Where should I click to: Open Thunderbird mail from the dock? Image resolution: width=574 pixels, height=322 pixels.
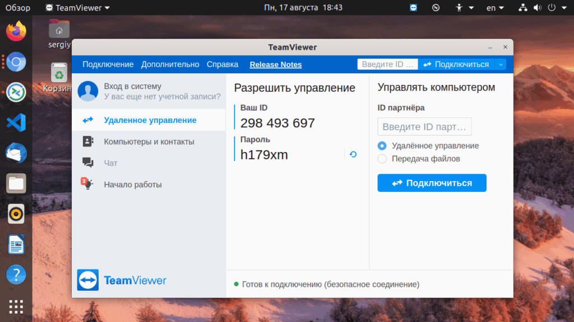pyautogui.click(x=16, y=153)
